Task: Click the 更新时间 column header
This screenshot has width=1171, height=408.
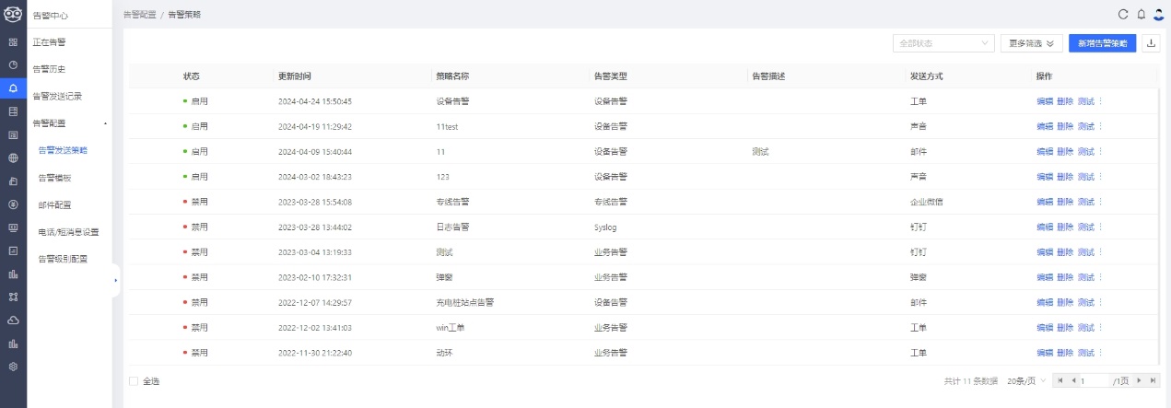Action: click(x=295, y=76)
